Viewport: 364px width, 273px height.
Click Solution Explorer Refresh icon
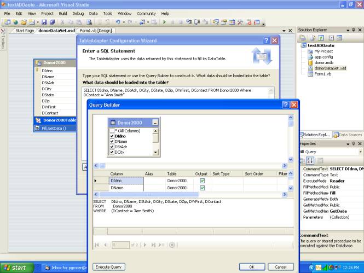tap(321, 38)
